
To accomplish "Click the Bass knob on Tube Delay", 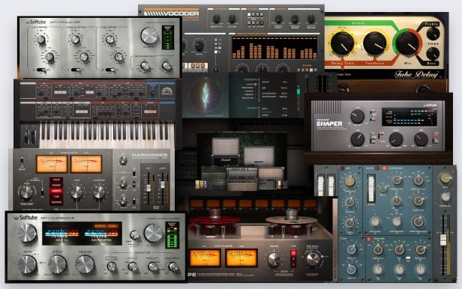I will pyautogui.click(x=433, y=54).
